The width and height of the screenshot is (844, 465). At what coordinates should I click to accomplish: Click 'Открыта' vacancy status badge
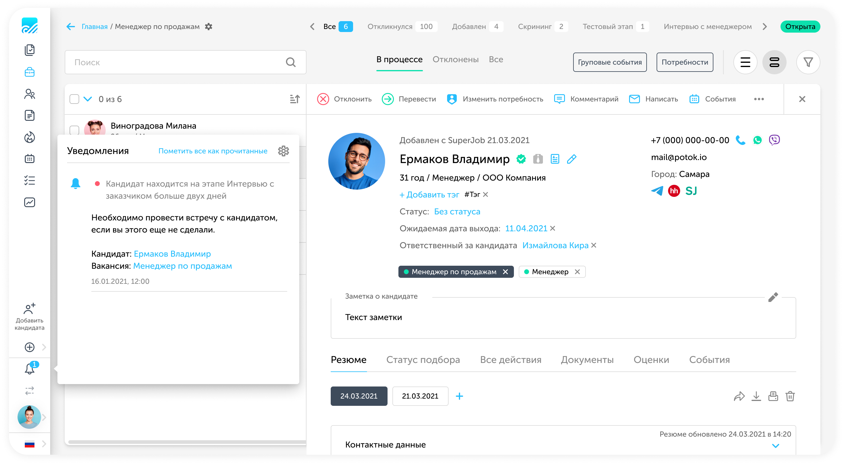click(800, 27)
